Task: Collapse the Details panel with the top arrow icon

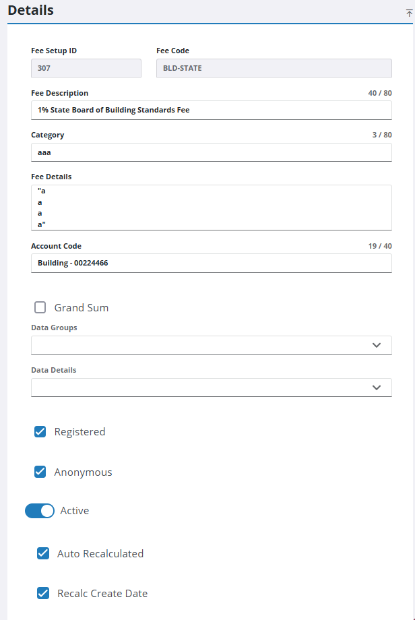Action: pos(408,13)
